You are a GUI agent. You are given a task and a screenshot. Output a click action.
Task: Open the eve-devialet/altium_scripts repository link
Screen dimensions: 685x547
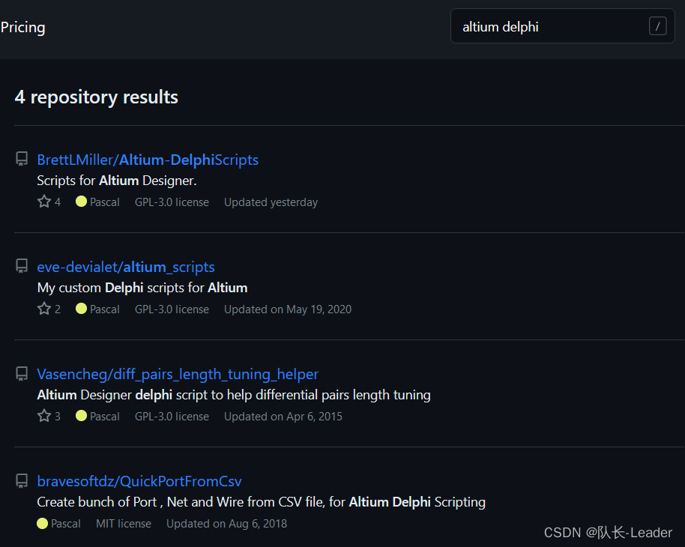tap(126, 267)
